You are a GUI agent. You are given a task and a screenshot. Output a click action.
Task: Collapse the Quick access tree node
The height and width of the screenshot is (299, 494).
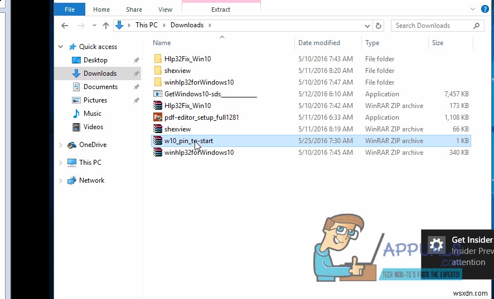pyautogui.click(x=60, y=47)
